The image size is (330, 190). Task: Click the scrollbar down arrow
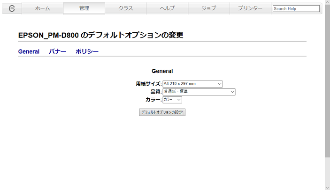(x=328, y=188)
